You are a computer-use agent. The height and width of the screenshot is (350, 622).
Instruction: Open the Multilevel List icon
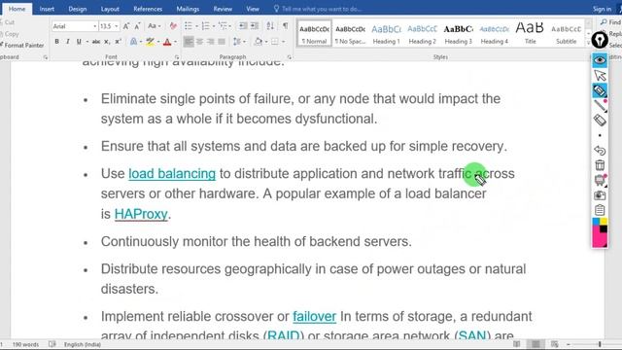(223, 26)
